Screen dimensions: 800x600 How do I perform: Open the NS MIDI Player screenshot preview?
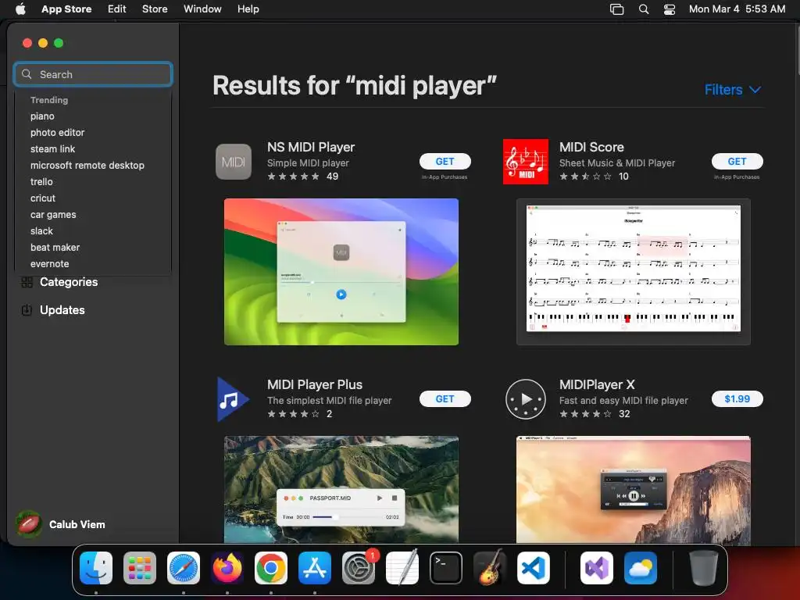pos(341,272)
